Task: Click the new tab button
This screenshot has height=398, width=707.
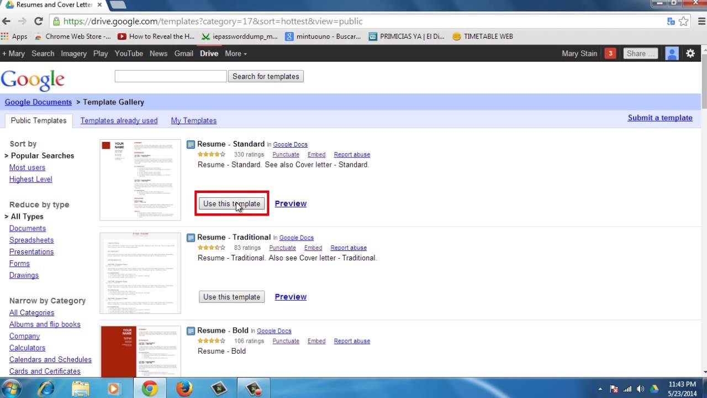Action: pyautogui.click(x=118, y=5)
